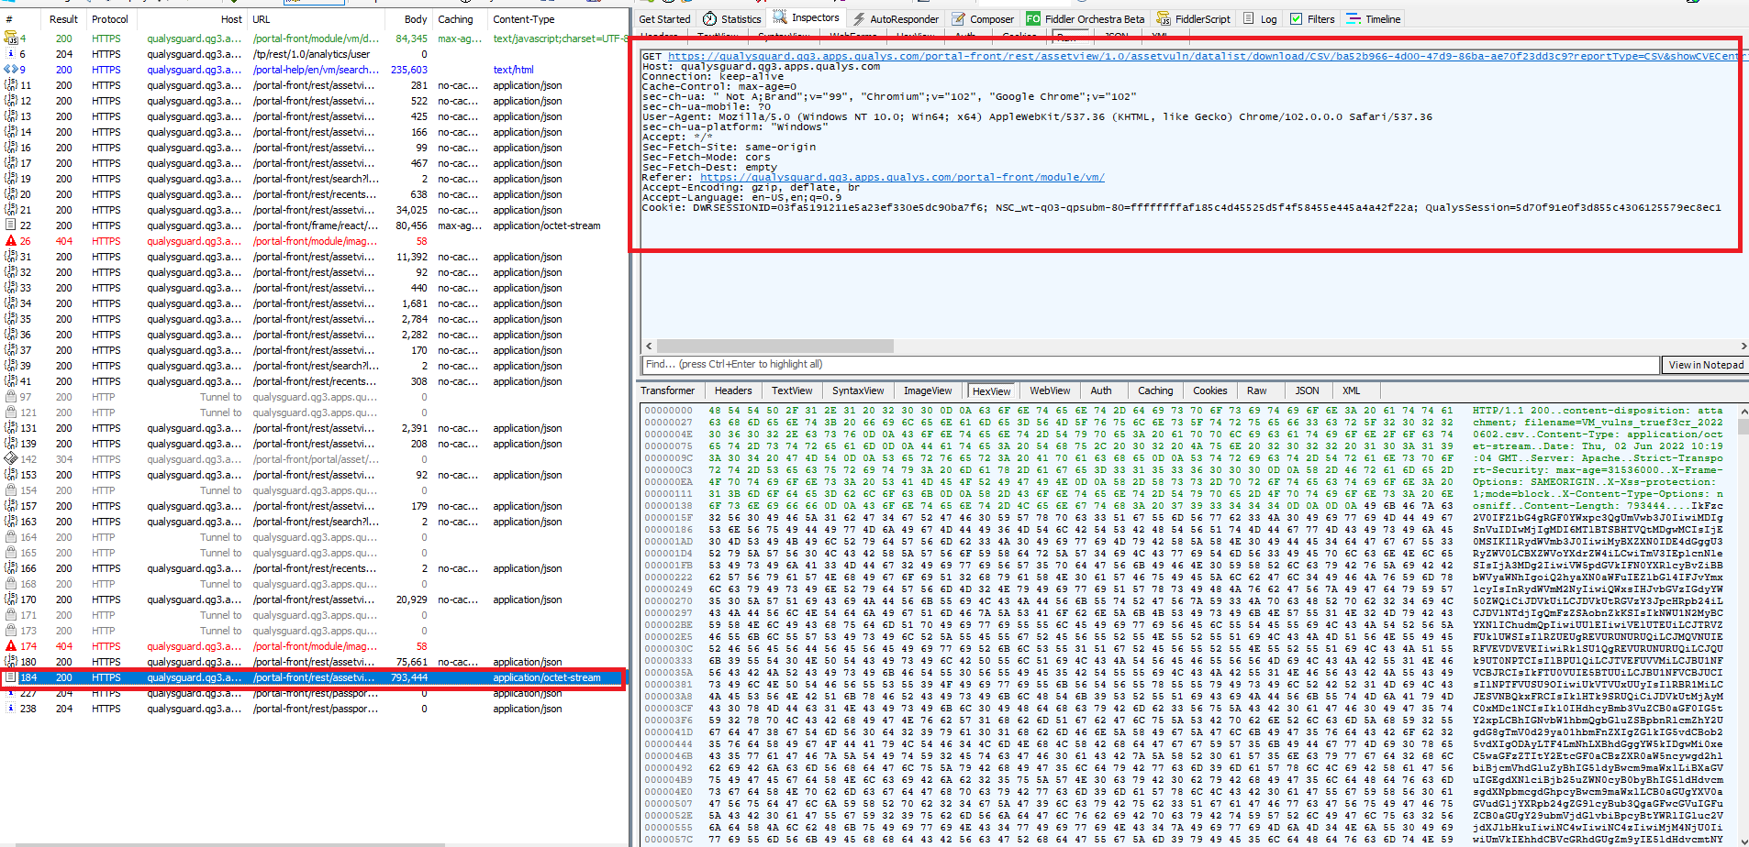The height and width of the screenshot is (847, 1749).
Task: Click the document icon of selected session 184
Action: pyautogui.click(x=11, y=677)
